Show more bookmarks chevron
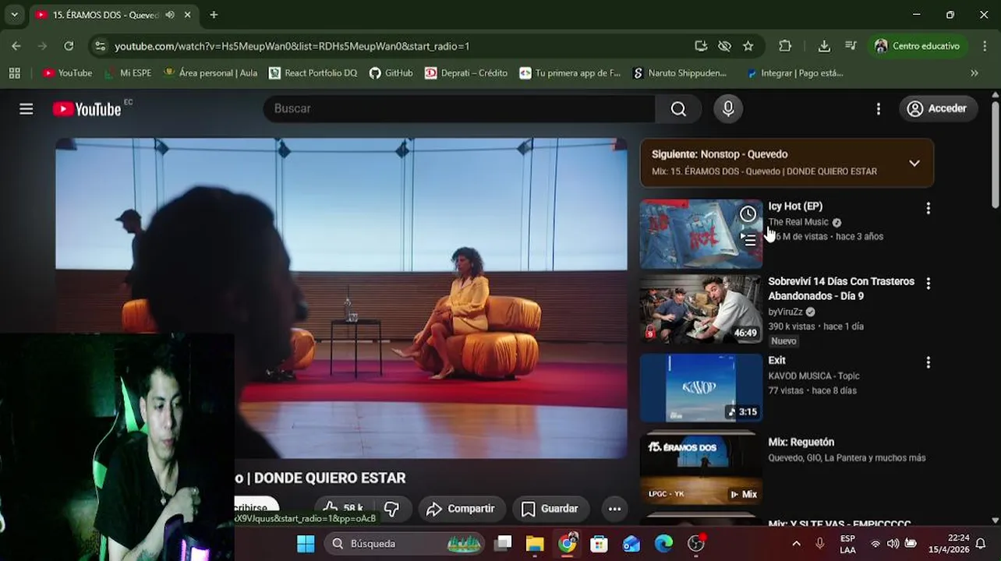The image size is (1001, 561). coord(974,73)
